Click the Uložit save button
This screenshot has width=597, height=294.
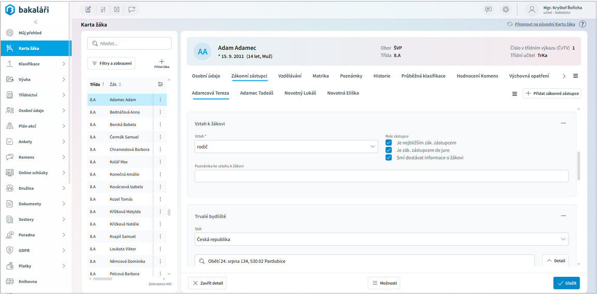[x=566, y=283]
